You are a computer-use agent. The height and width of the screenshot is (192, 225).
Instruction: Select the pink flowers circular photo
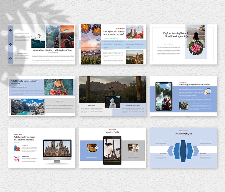[x=196, y=47]
